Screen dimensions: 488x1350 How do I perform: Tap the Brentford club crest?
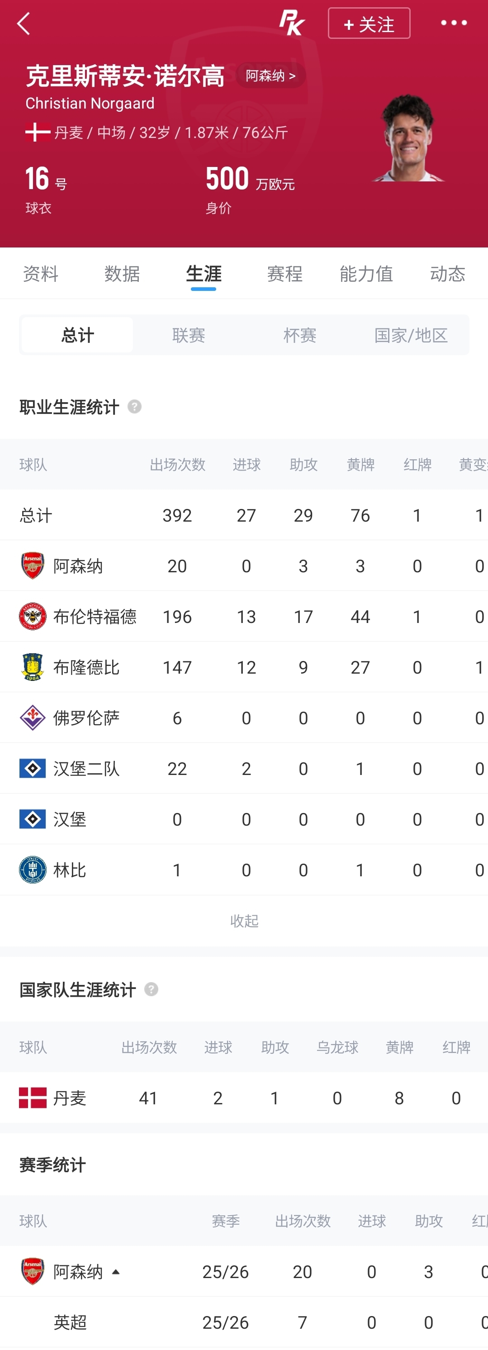pyautogui.click(x=33, y=616)
